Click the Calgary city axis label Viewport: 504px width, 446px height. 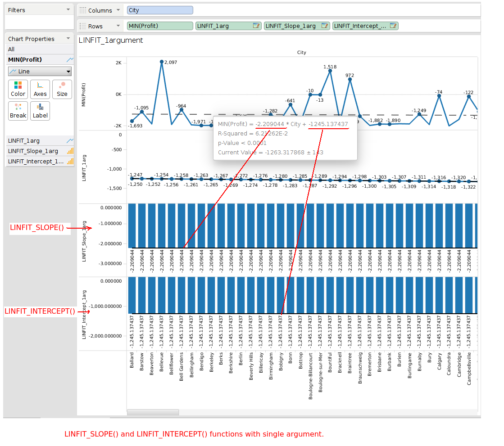point(440,361)
